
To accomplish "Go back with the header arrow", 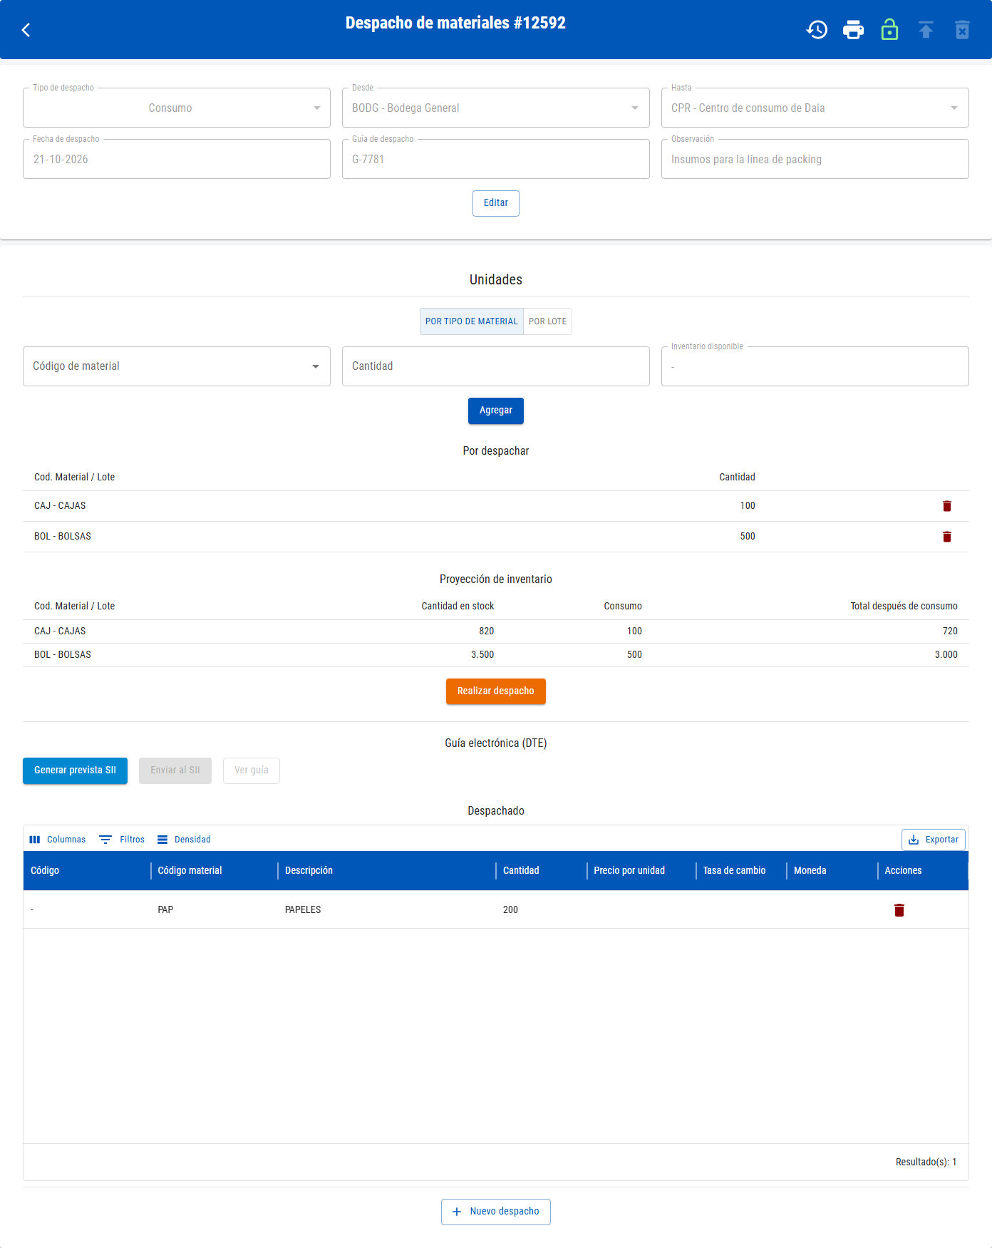I will pyautogui.click(x=26, y=30).
